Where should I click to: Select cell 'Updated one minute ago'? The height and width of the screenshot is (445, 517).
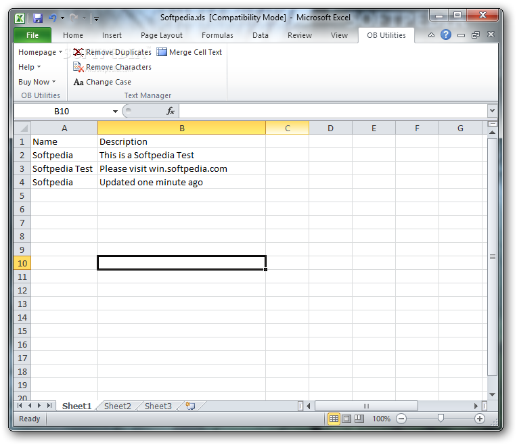tap(181, 183)
